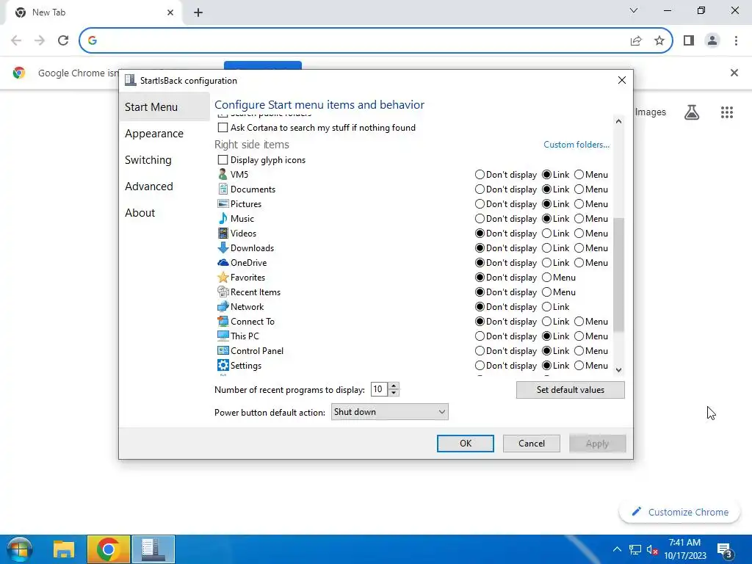Screen dimensions: 752x564
Task: Set VM5 to Don't display
Action: point(480,175)
